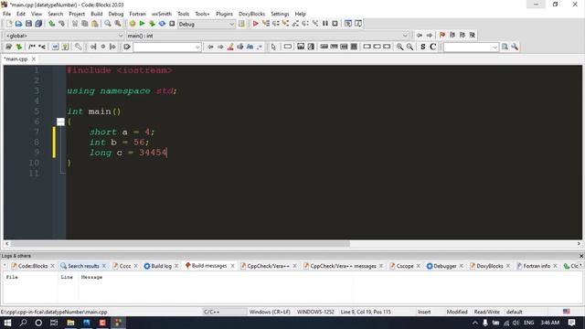Screen dimensions: 585x329
Task: Open the Settings menu
Action: pos(280,14)
